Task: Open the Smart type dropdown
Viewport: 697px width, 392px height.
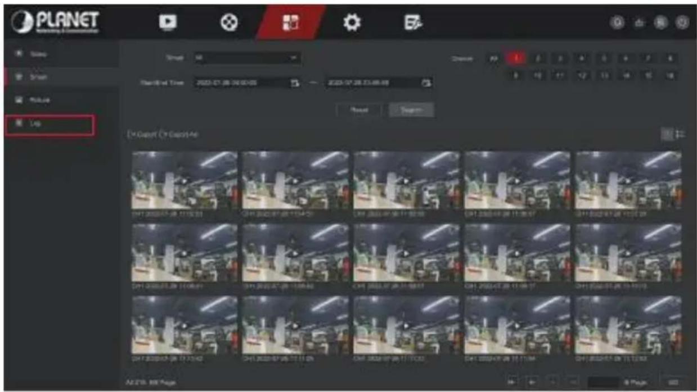Action: [x=248, y=57]
